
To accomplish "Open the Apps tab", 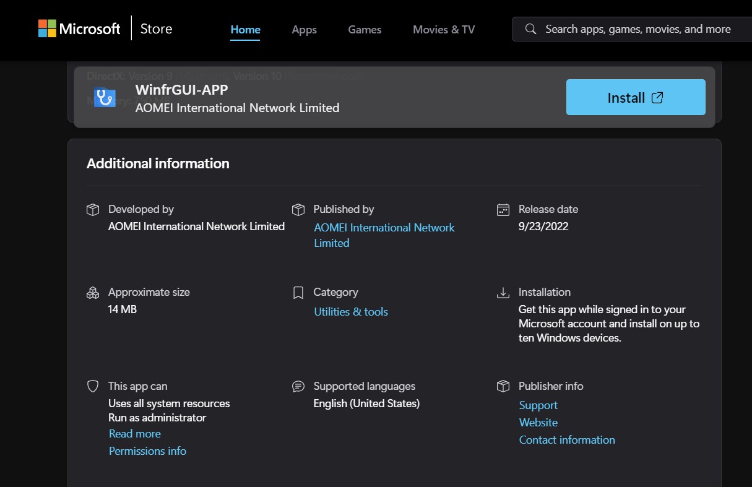I will (x=305, y=29).
